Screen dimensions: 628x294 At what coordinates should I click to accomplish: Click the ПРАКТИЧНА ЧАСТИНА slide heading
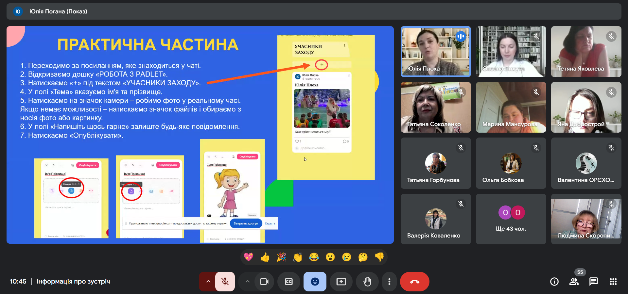148,45
